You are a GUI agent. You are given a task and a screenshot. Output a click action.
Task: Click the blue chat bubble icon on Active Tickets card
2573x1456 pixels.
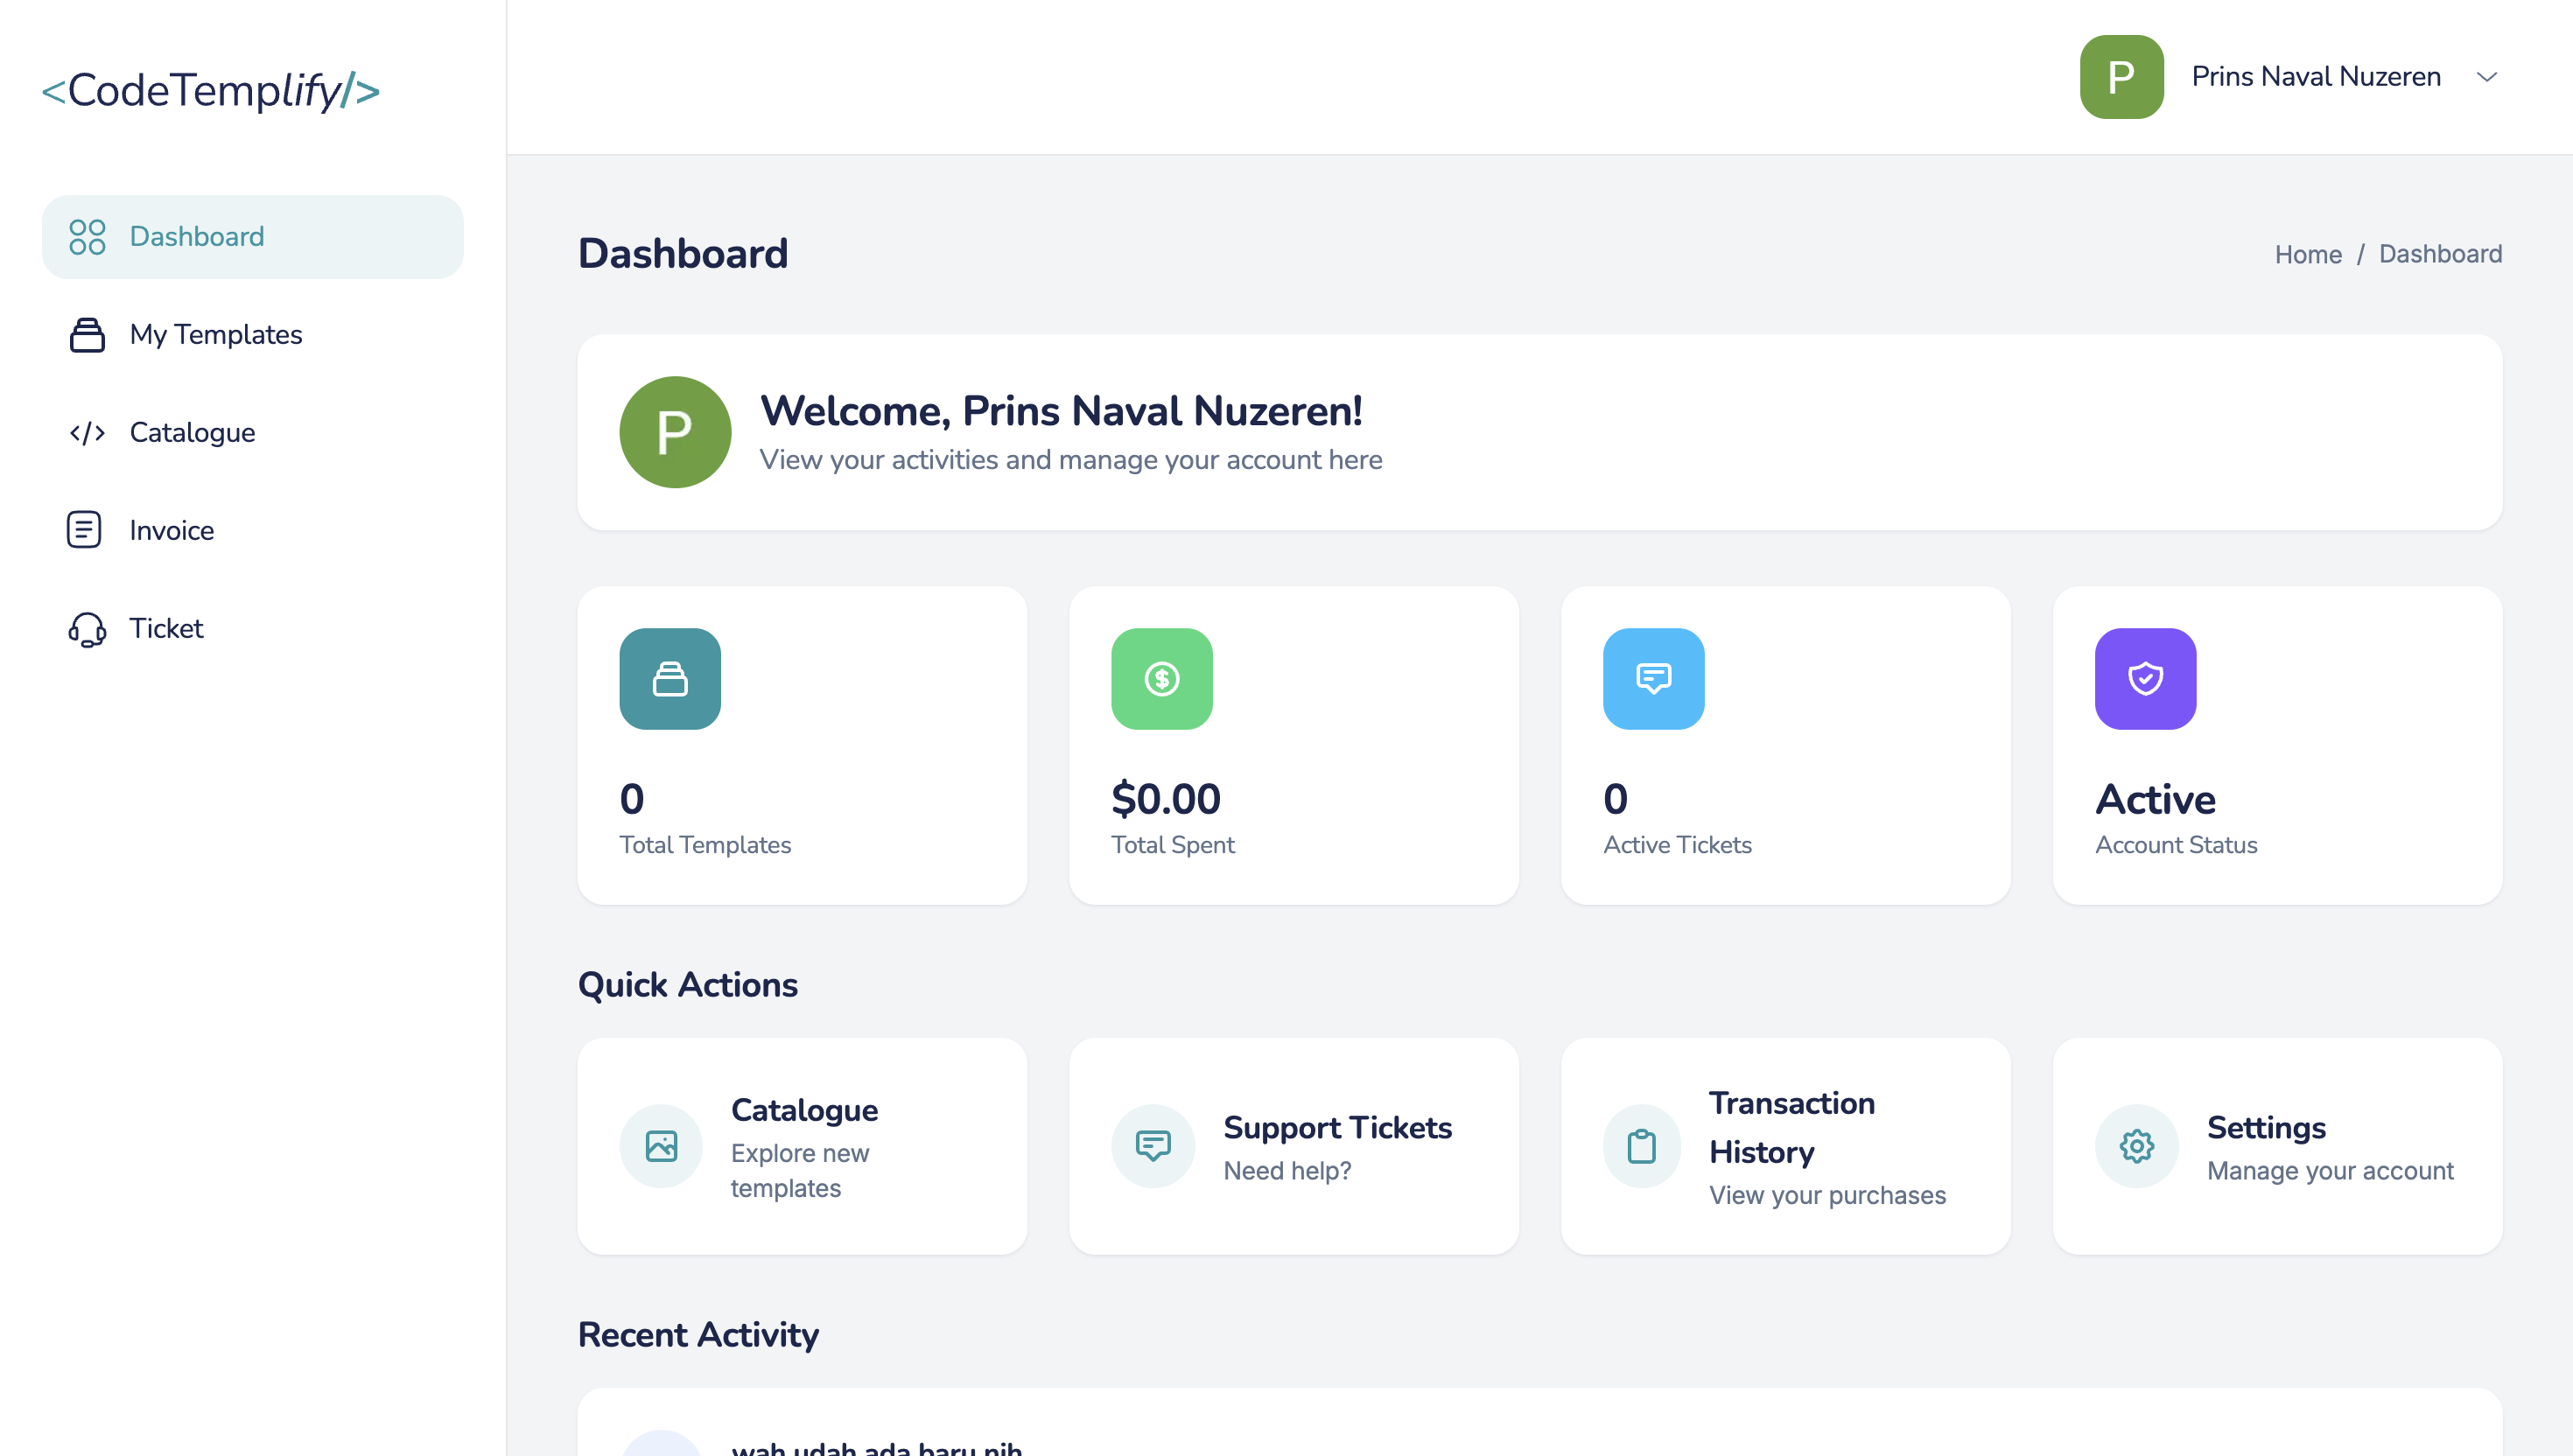[1653, 679]
